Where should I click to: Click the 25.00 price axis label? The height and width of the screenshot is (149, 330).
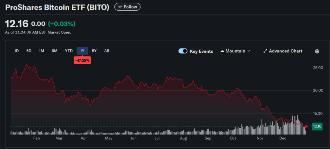click(x=318, y=68)
